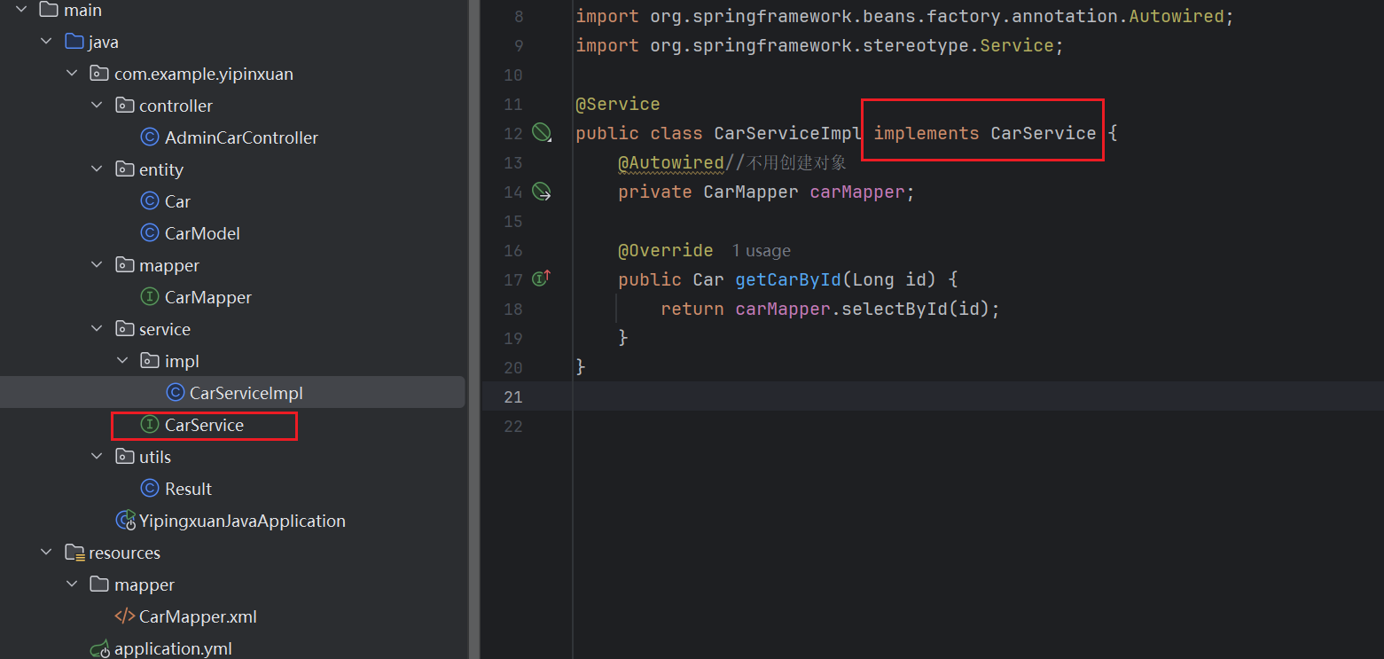Click the java source folder icon
The image size is (1384, 659).
[x=74, y=42]
